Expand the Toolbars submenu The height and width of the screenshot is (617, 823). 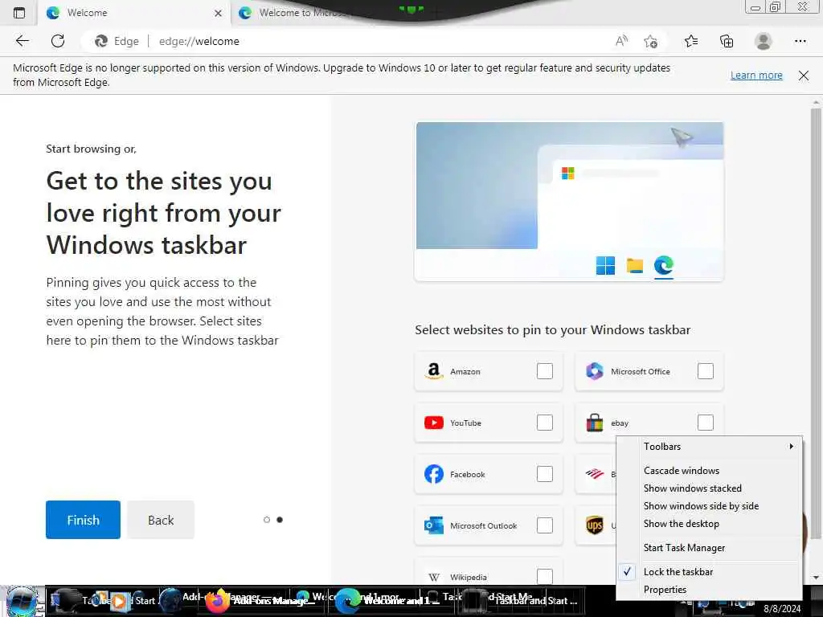point(709,447)
